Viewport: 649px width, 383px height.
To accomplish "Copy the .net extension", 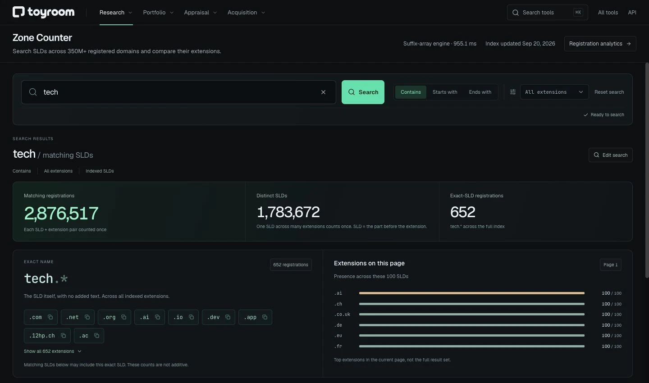I will point(87,317).
